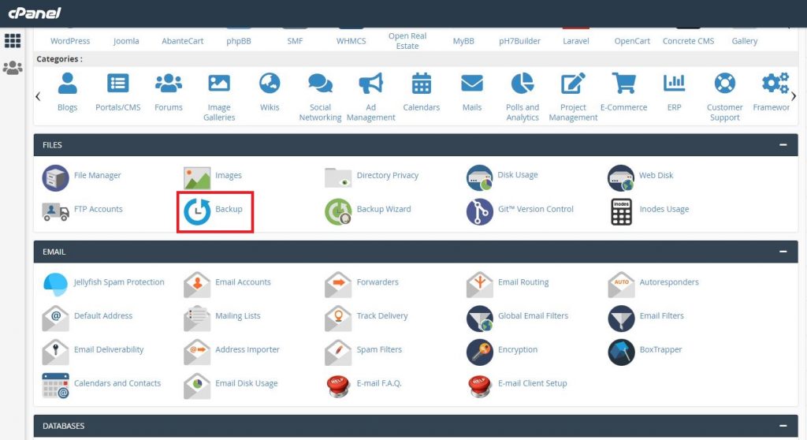Click the Laravel installer link

point(576,41)
